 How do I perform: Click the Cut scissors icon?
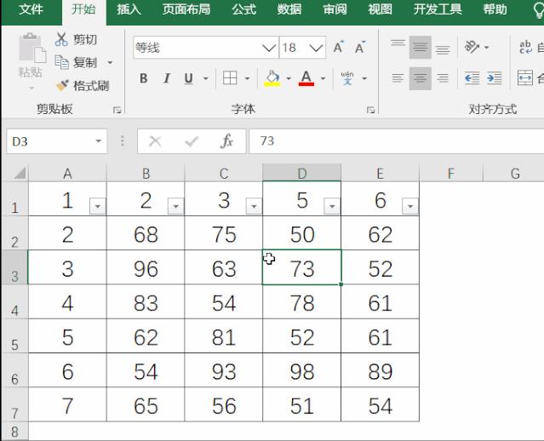click(x=61, y=39)
